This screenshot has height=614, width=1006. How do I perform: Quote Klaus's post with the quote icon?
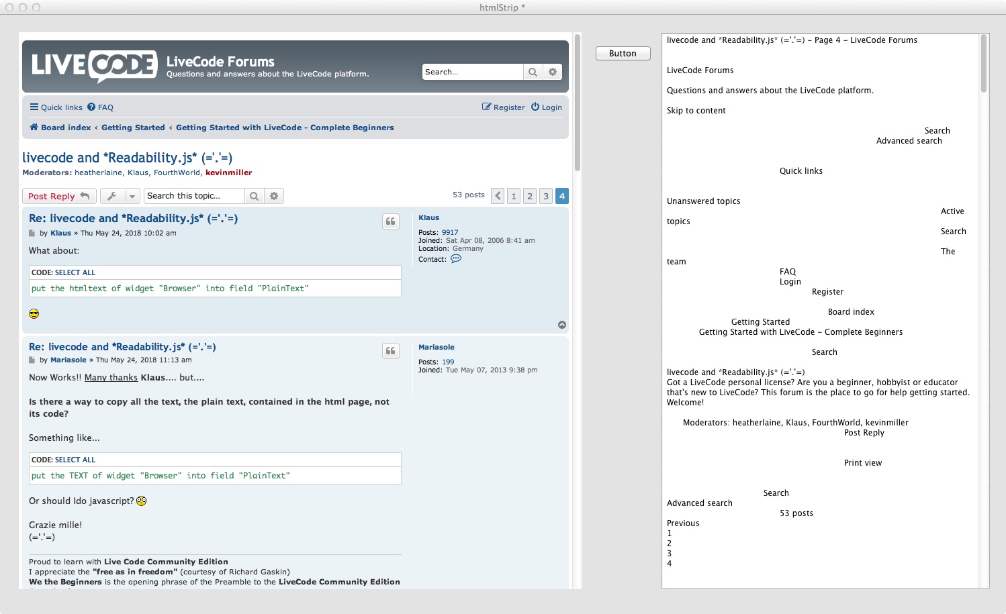coord(391,221)
